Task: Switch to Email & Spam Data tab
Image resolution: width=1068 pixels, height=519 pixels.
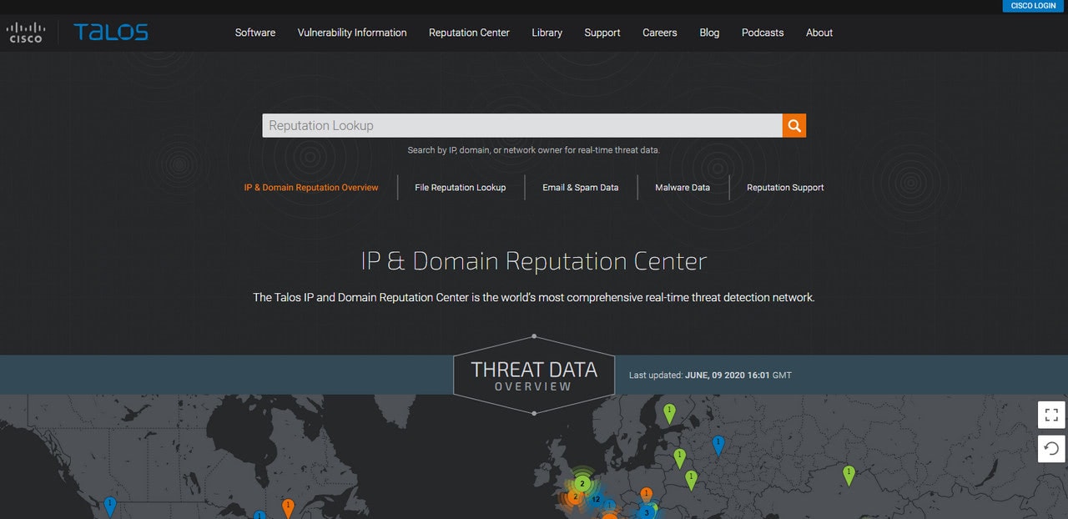Action: (581, 188)
